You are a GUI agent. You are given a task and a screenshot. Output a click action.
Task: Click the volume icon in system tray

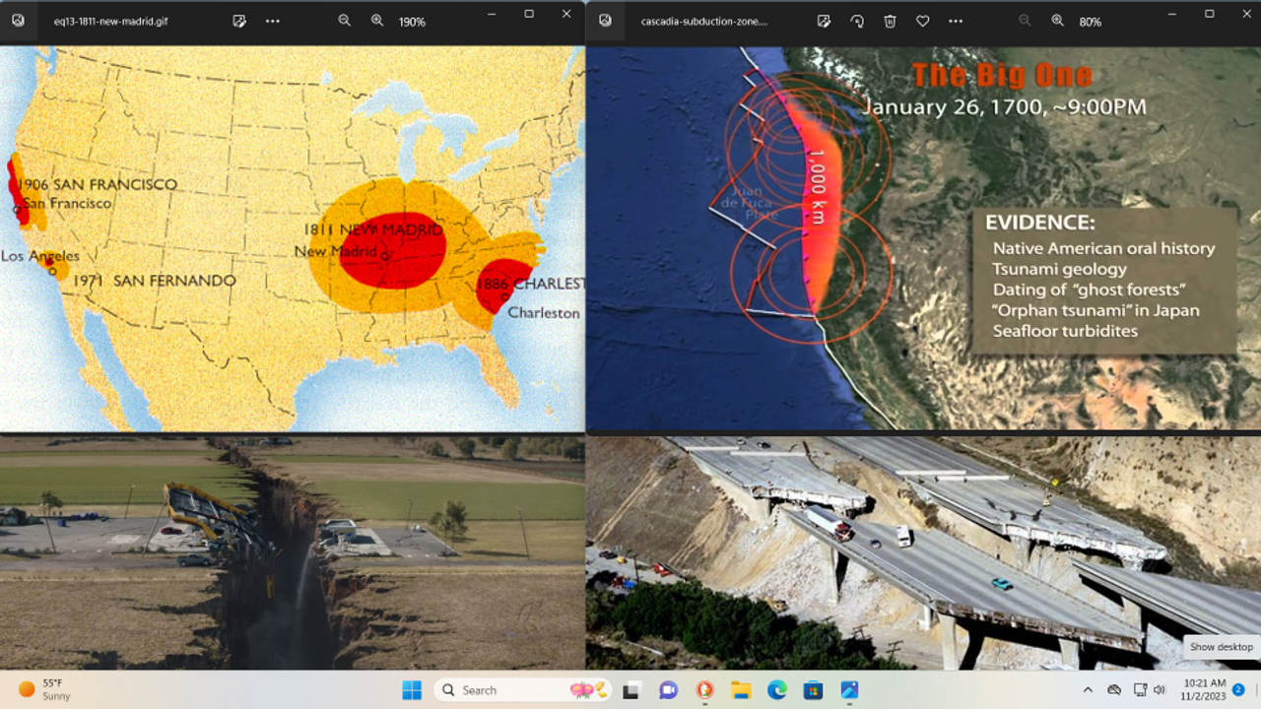pyautogui.click(x=1160, y=690)
